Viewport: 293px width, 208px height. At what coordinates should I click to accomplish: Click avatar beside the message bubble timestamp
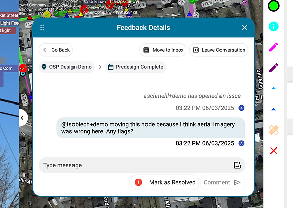[x=242, y=143]
